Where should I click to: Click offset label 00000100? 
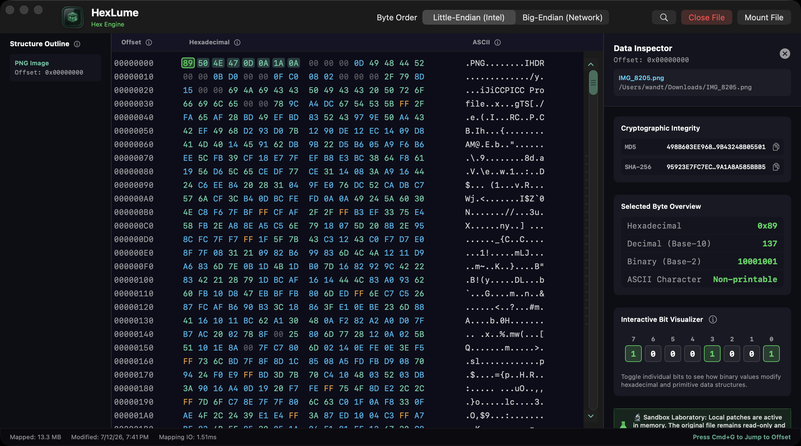tap(134, 280)
